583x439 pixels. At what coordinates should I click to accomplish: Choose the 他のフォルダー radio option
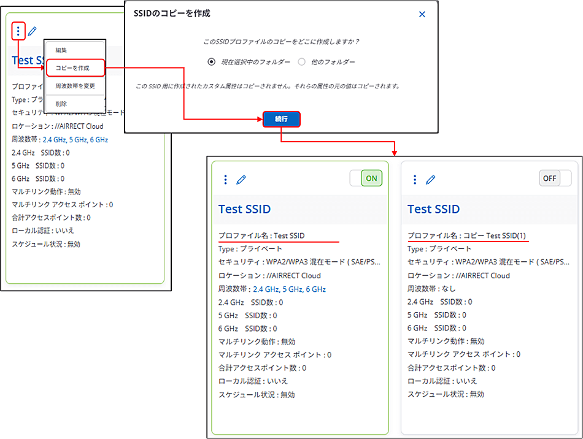pyautogui.click(x=302, y=62)
